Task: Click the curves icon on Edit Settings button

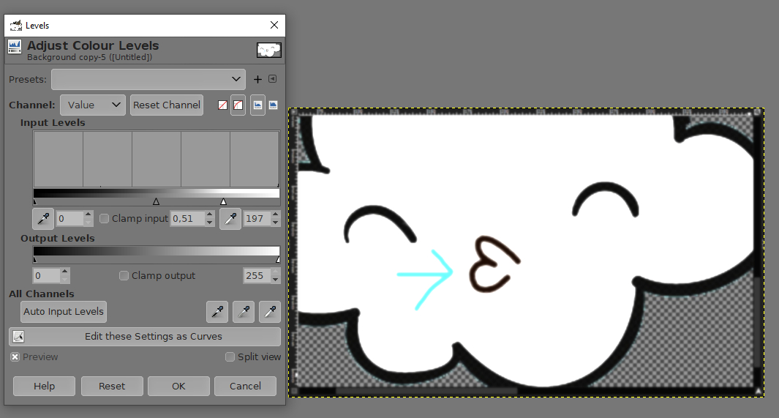Action: coord(18,337)
